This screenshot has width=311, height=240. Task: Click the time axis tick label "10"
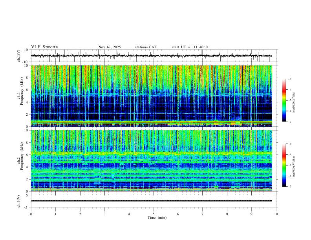[276, 214]
